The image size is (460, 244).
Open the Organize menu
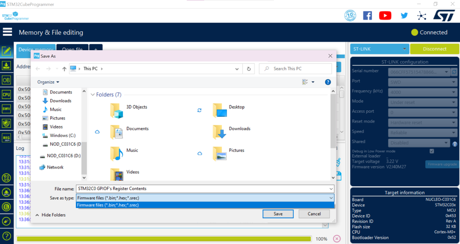pyautogui.click(x=48, y=82)
